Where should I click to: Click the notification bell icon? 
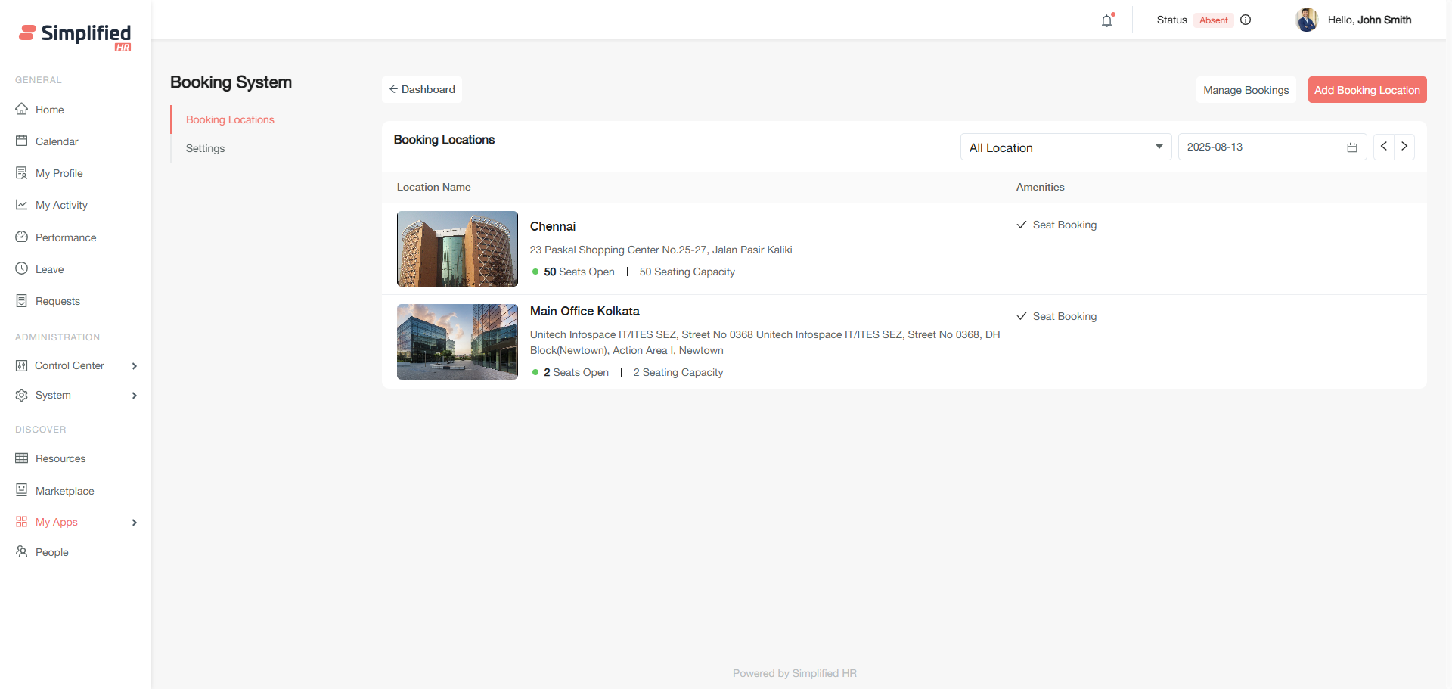1106,21
